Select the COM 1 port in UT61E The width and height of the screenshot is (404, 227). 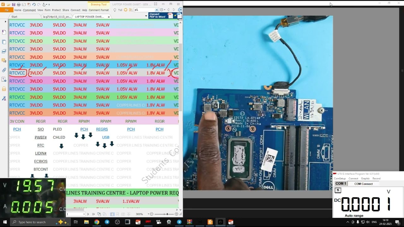point(341,183)
